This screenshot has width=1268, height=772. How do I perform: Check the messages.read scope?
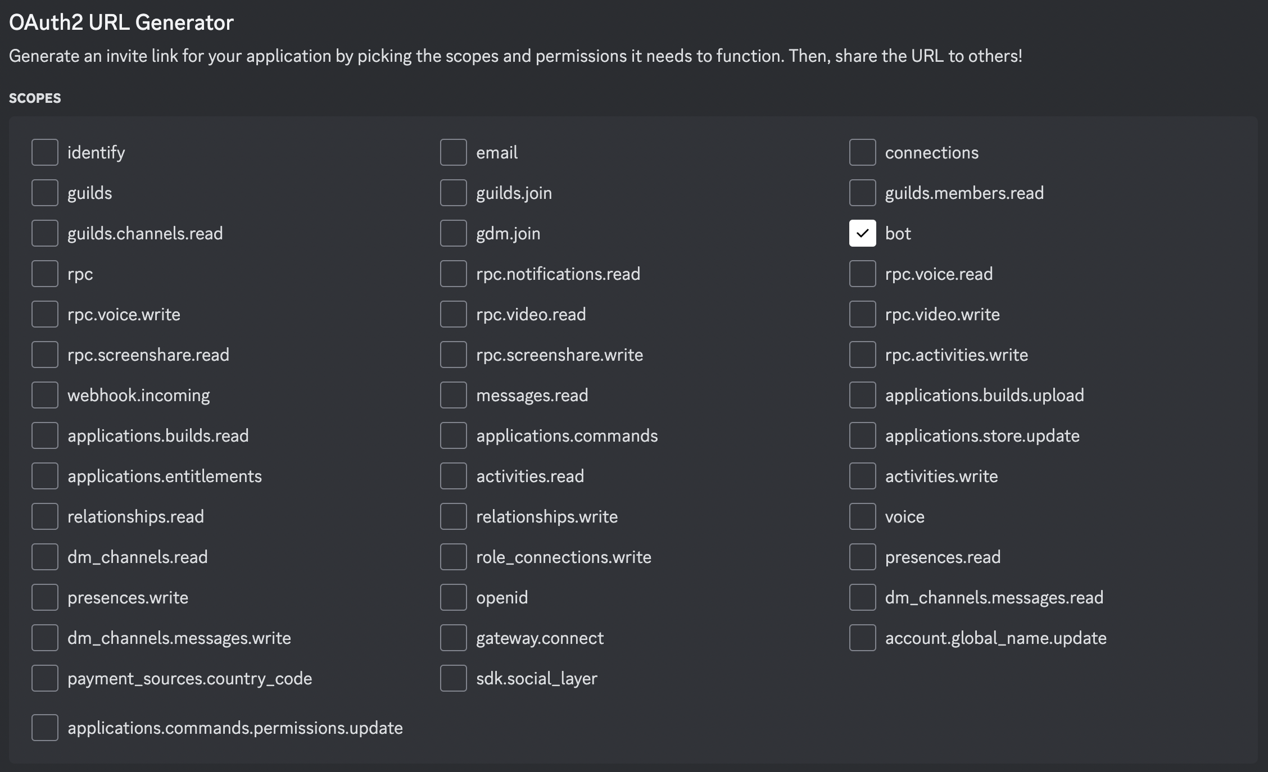pos(453,395)
